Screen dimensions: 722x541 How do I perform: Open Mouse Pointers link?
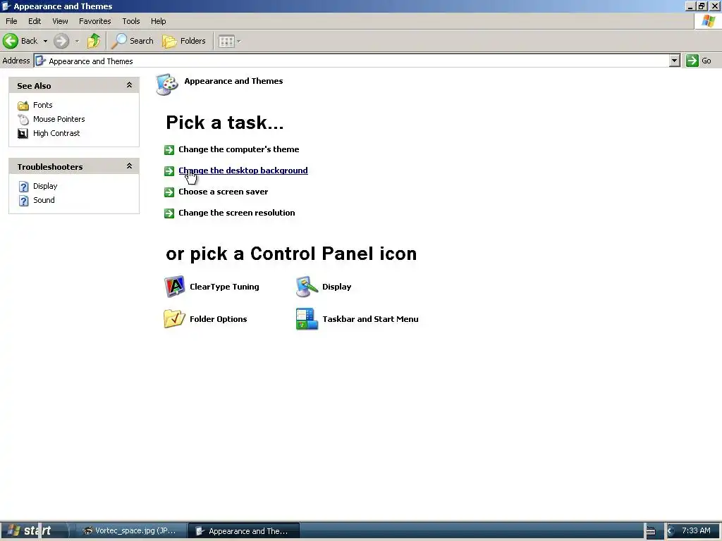click(59, 119)
